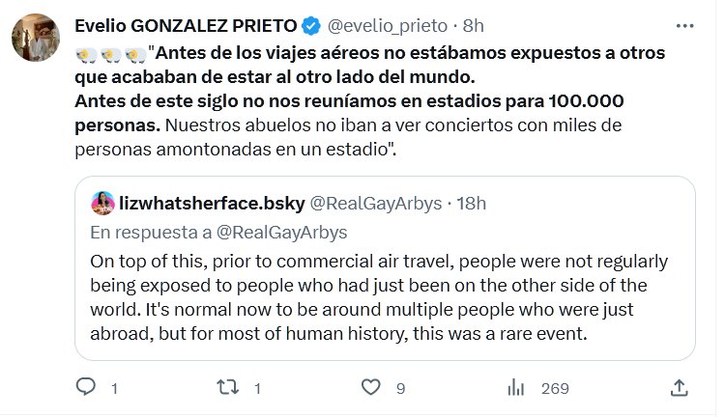Click the retweet arrows icon
The image size is (725, 417).
(x=226, y=388)
